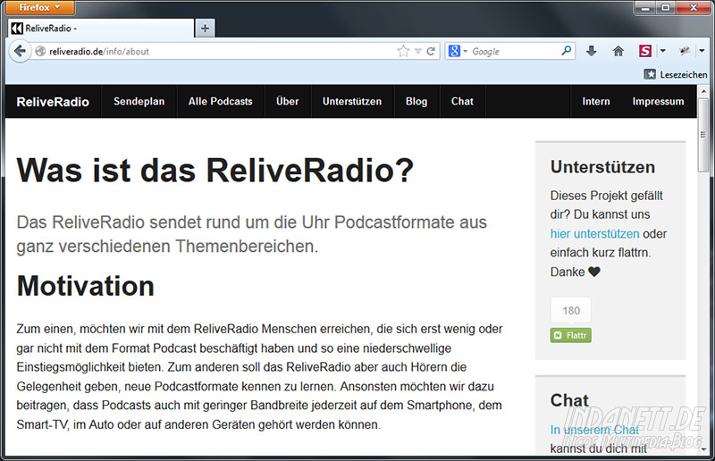Reload the page with the refresh icon
Viewport: 715px width, 461px height.
431,51
